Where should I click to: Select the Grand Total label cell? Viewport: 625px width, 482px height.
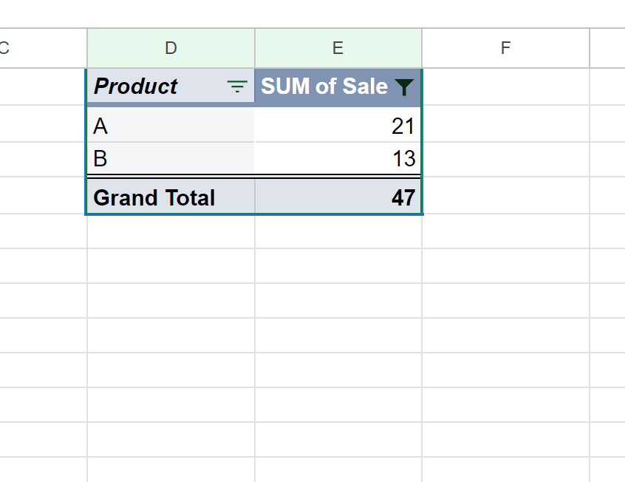[x=154, y=197]
